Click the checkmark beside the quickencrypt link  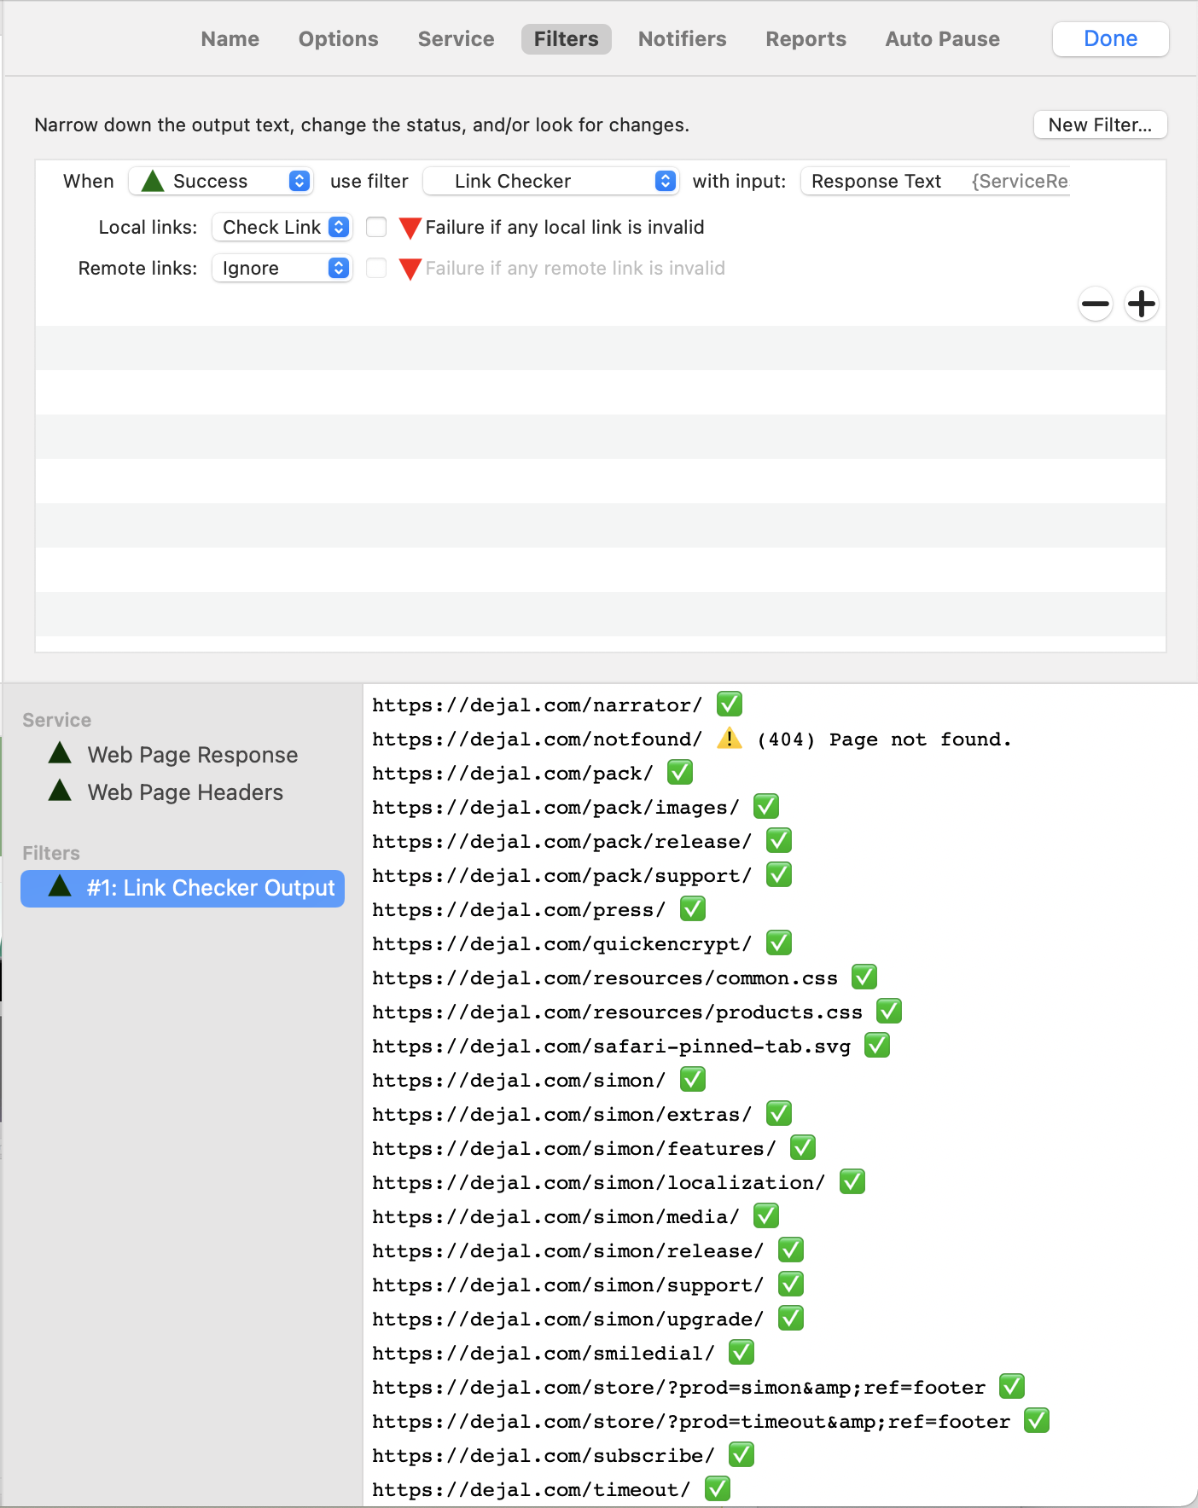point(779,943)
